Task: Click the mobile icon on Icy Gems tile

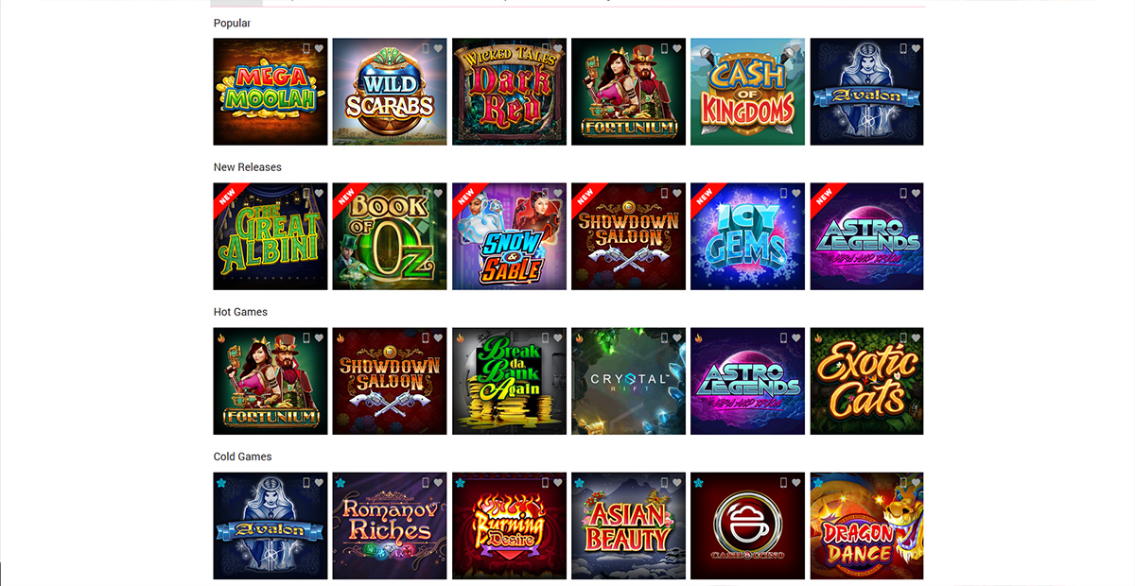Action: [x=784, y=193]
